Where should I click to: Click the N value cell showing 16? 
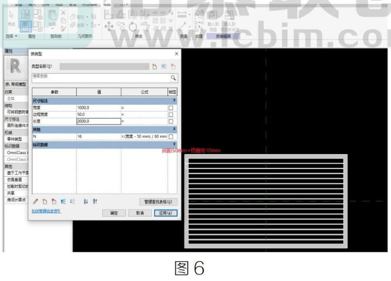tap(99, 136)
